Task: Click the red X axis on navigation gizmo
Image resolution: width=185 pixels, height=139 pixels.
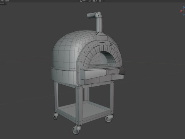Action: click(x=181, y=11)
